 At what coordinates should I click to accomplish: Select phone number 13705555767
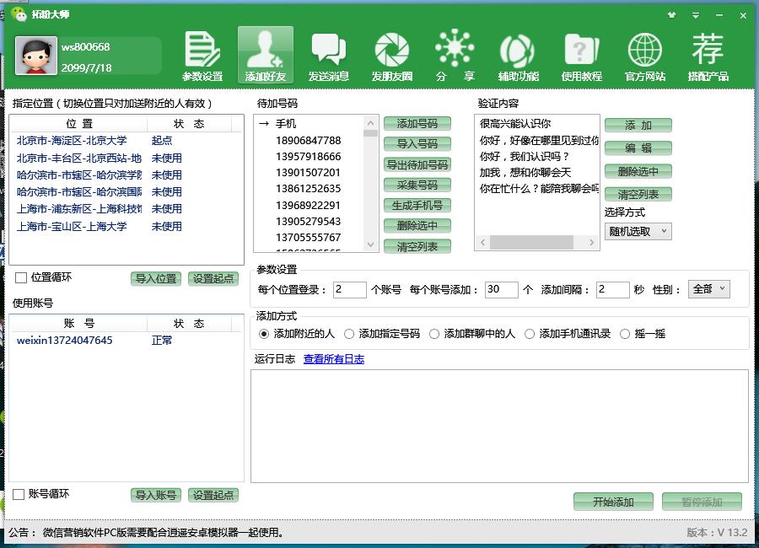click(309, 238)
